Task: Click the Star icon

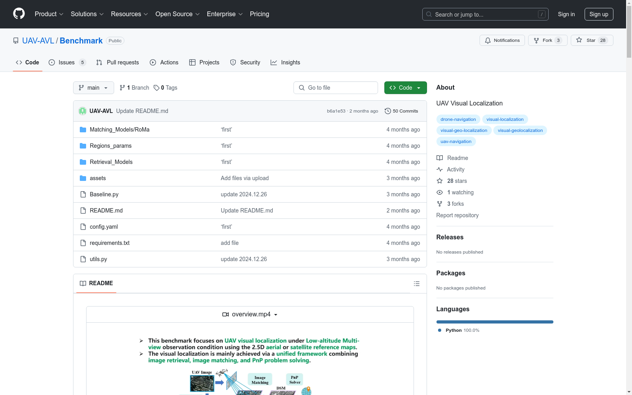Action: coord(579,40)
